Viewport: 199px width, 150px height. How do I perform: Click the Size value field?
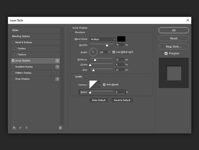120,70
